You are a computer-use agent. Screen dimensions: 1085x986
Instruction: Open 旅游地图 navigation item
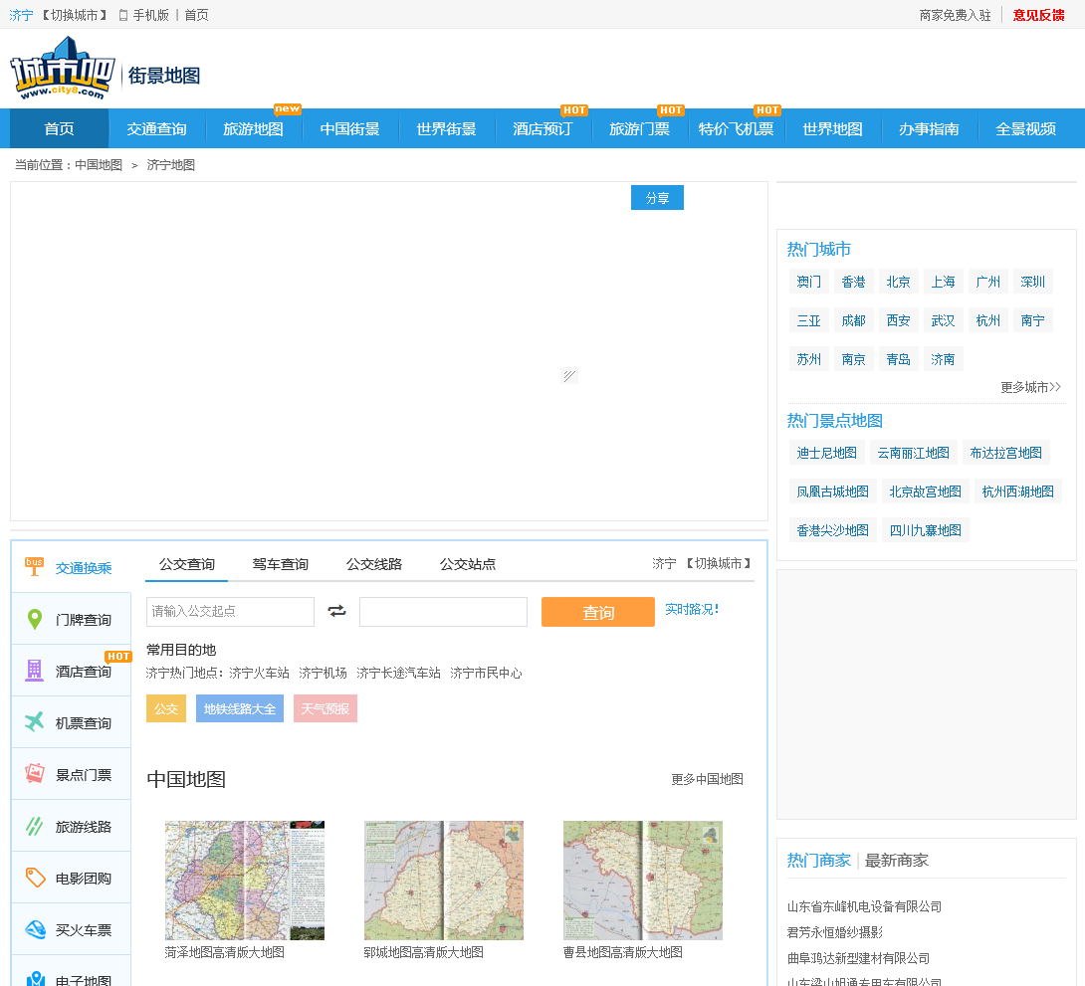click(253, 128)
